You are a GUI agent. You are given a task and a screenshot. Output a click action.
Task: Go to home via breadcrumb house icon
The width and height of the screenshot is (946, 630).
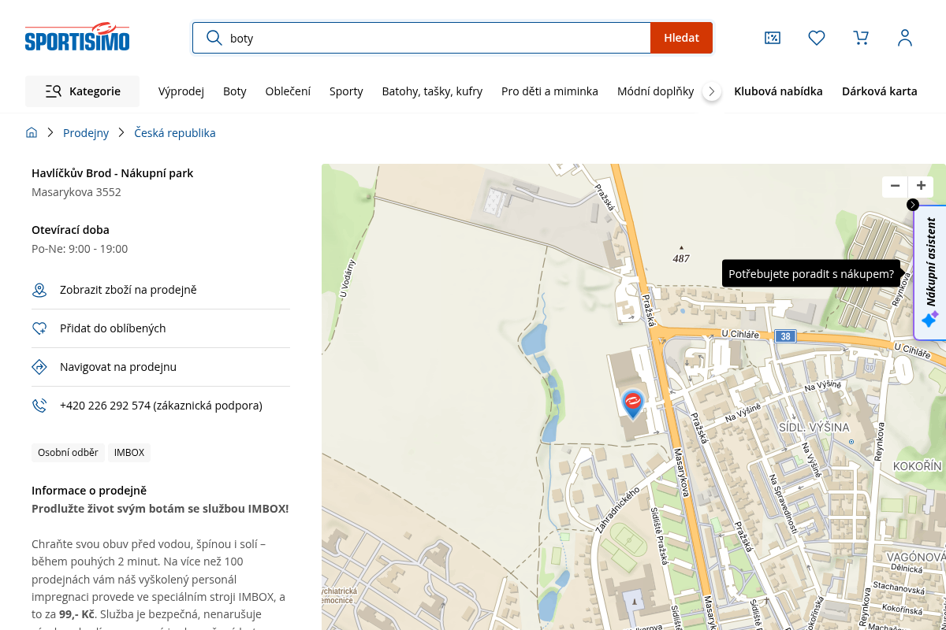click(32, 133)
